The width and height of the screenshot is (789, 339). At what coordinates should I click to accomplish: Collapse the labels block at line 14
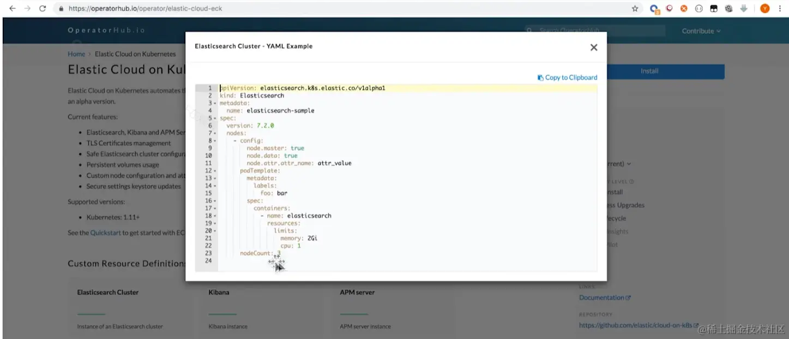coord(215,186)
